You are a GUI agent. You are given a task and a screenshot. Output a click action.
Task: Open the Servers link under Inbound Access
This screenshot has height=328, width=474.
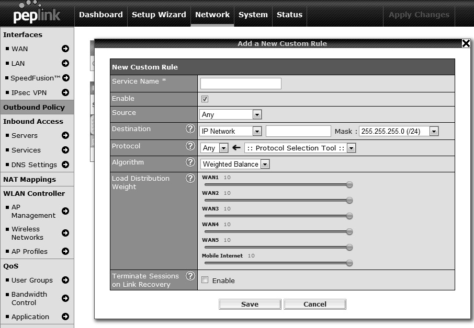25,135
